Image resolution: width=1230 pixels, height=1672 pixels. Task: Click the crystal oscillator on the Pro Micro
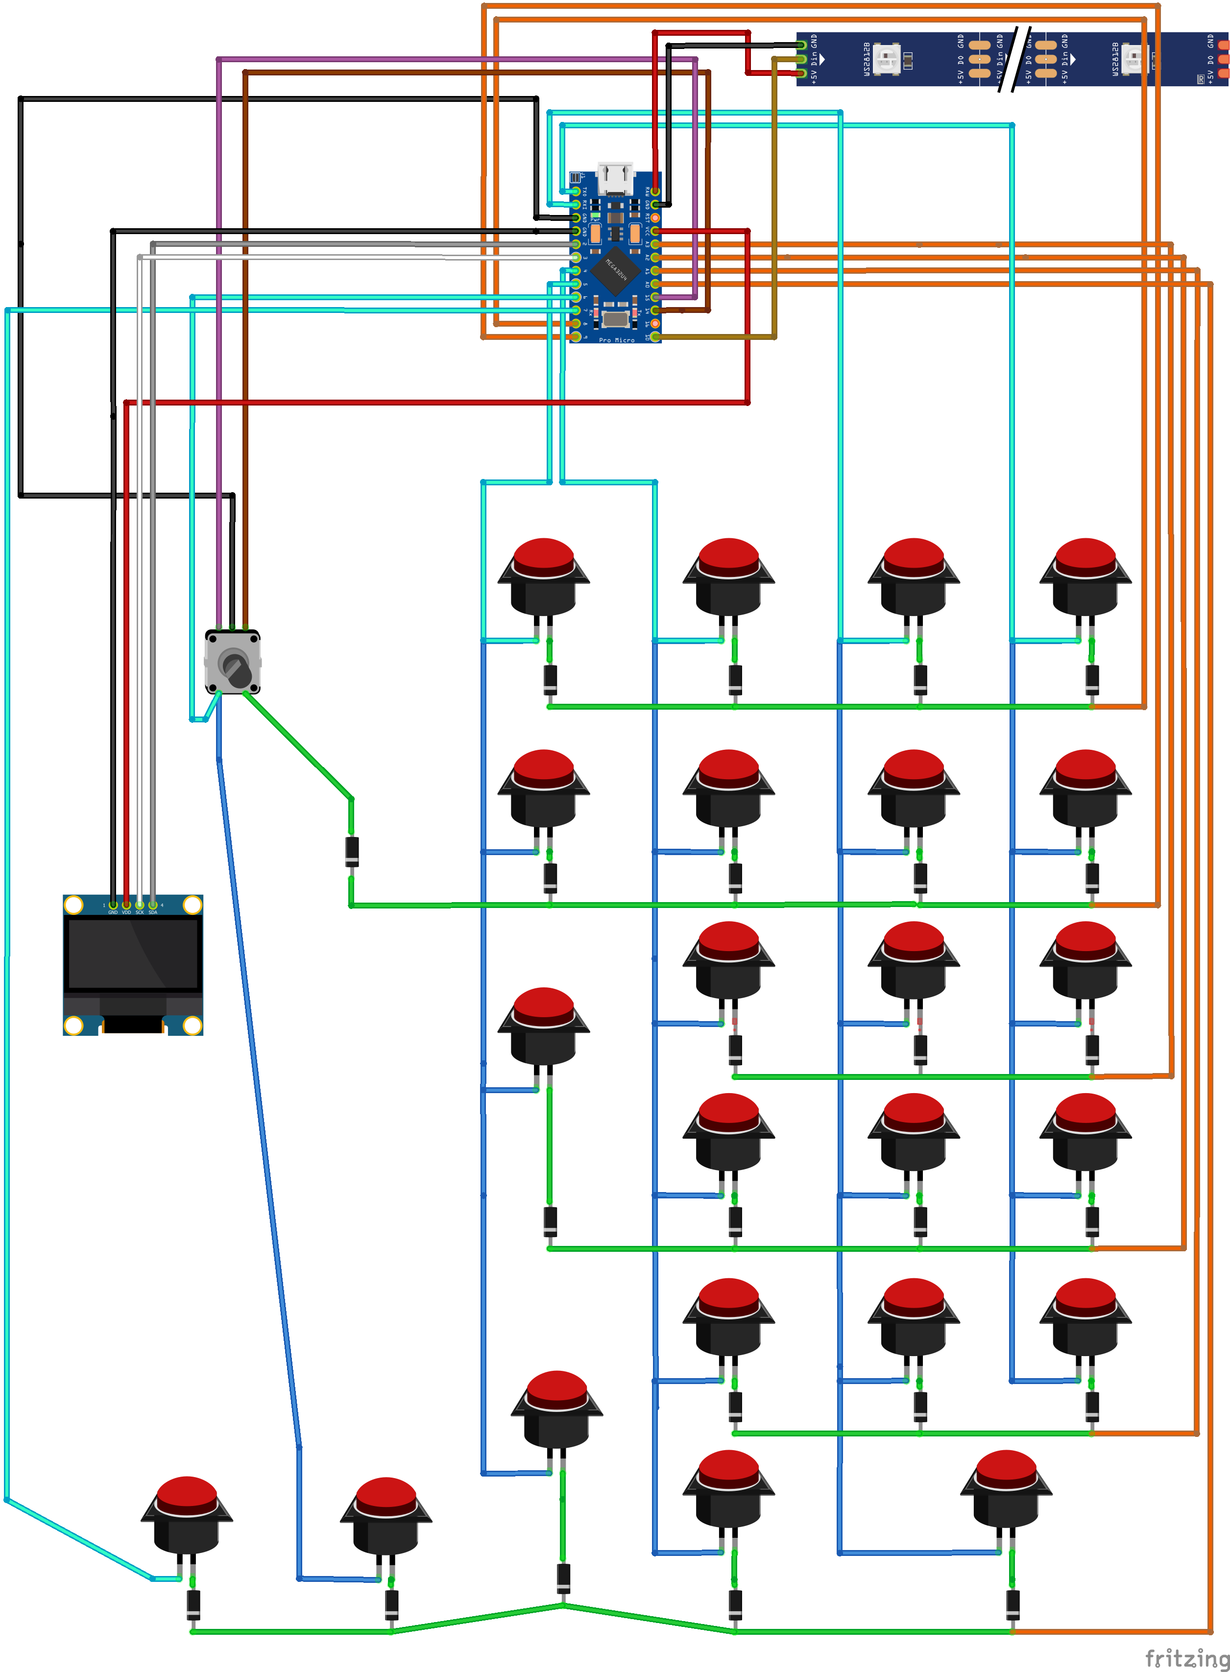coord(615,319)
